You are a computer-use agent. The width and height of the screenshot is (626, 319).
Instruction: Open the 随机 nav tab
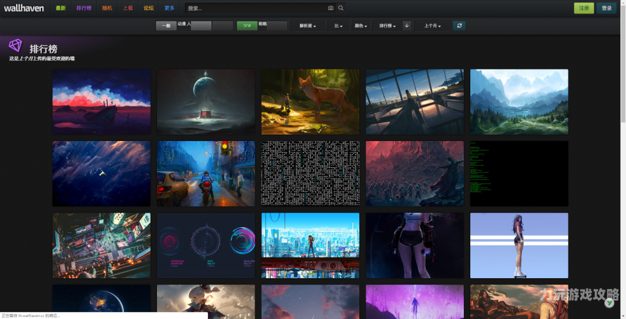coord(107,8)
